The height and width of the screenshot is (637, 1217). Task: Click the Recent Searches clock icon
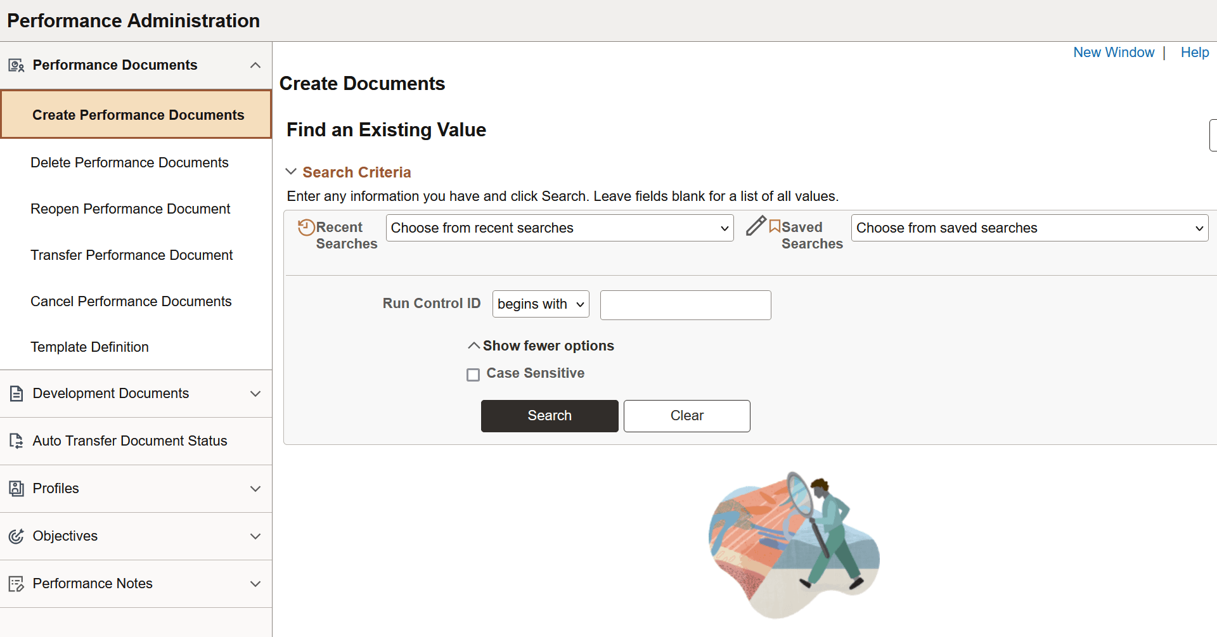pos(306,227)
